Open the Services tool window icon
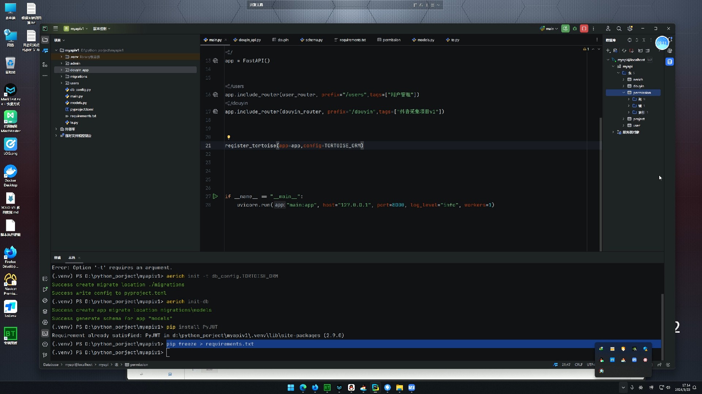Image resolution: width=702 pixels, height=394 pixels. (x=45, y=322)
